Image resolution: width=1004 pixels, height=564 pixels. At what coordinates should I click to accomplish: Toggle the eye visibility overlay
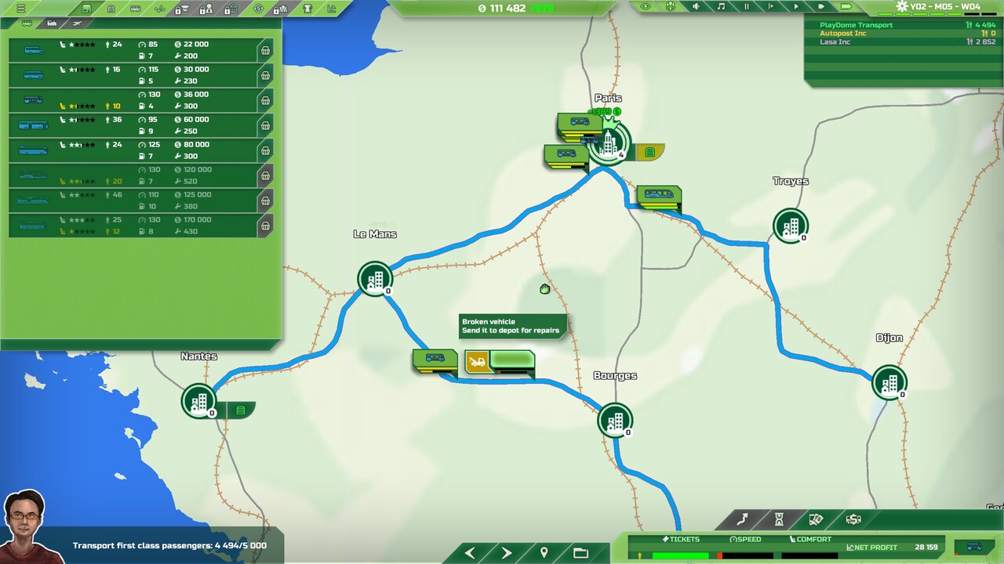click(646, 6)
